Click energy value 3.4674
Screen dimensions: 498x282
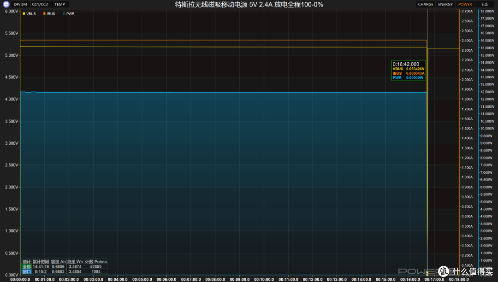(75, 267)
